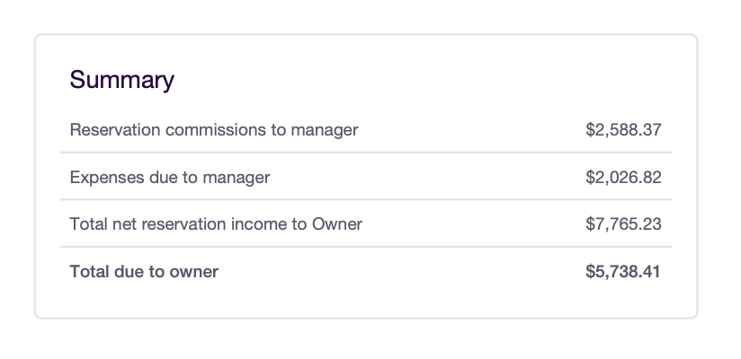
Task: Select the bold Total due to owner label
Action: click(x=144, y=272)
